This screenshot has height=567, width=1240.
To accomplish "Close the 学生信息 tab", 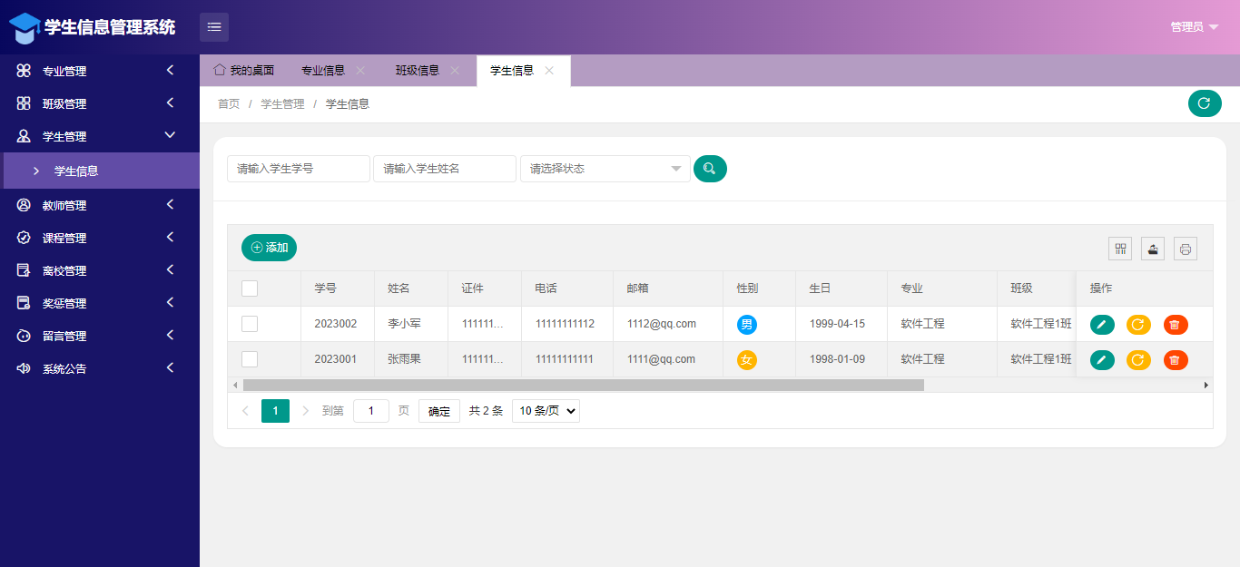I will coord(549,71).
